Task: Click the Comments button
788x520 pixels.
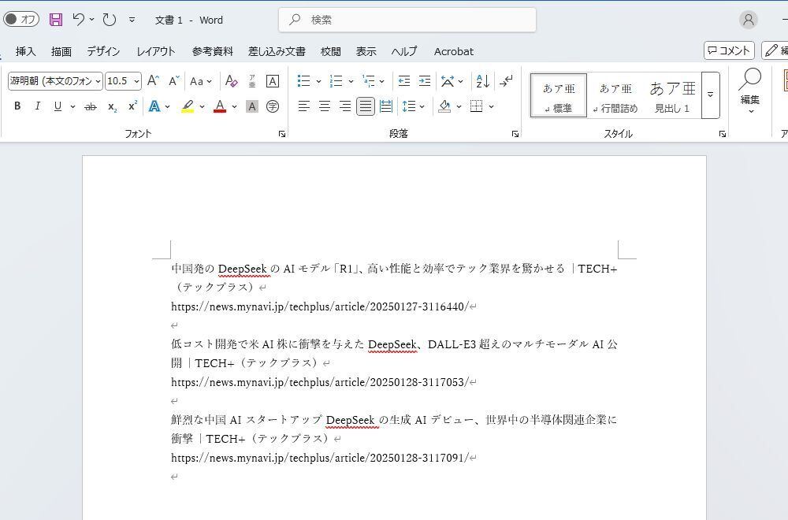Action: point(729,50)
